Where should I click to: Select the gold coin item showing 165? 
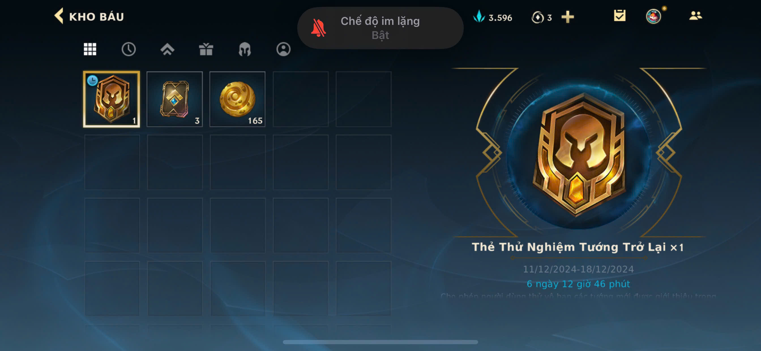coord(237,99)
